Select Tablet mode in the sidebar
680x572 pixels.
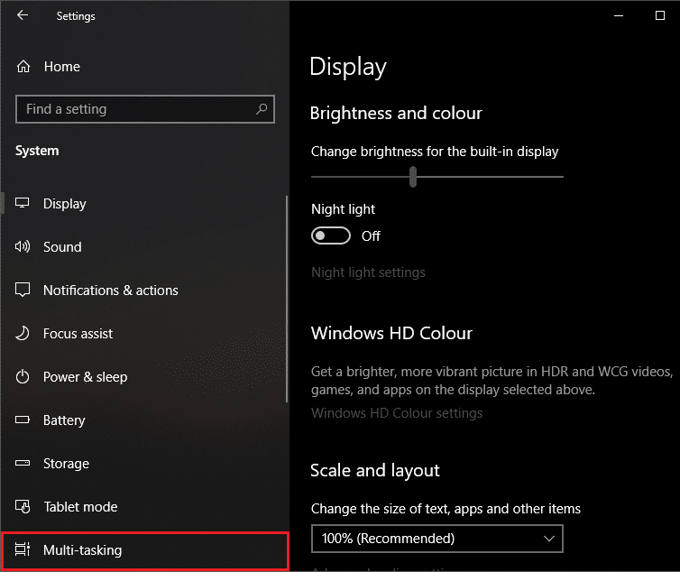coord(80,507)
